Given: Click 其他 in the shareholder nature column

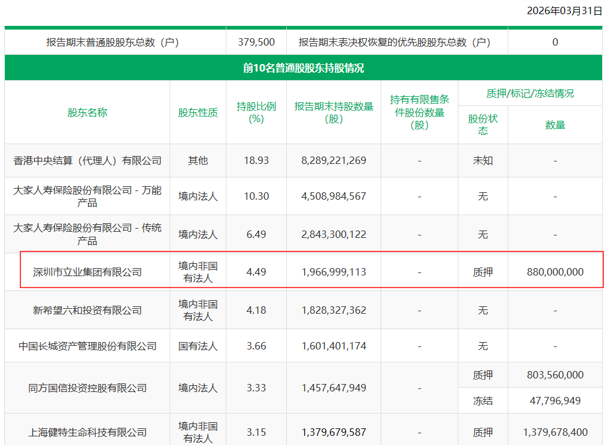Looking at the screenshot, I should point(198,160).
